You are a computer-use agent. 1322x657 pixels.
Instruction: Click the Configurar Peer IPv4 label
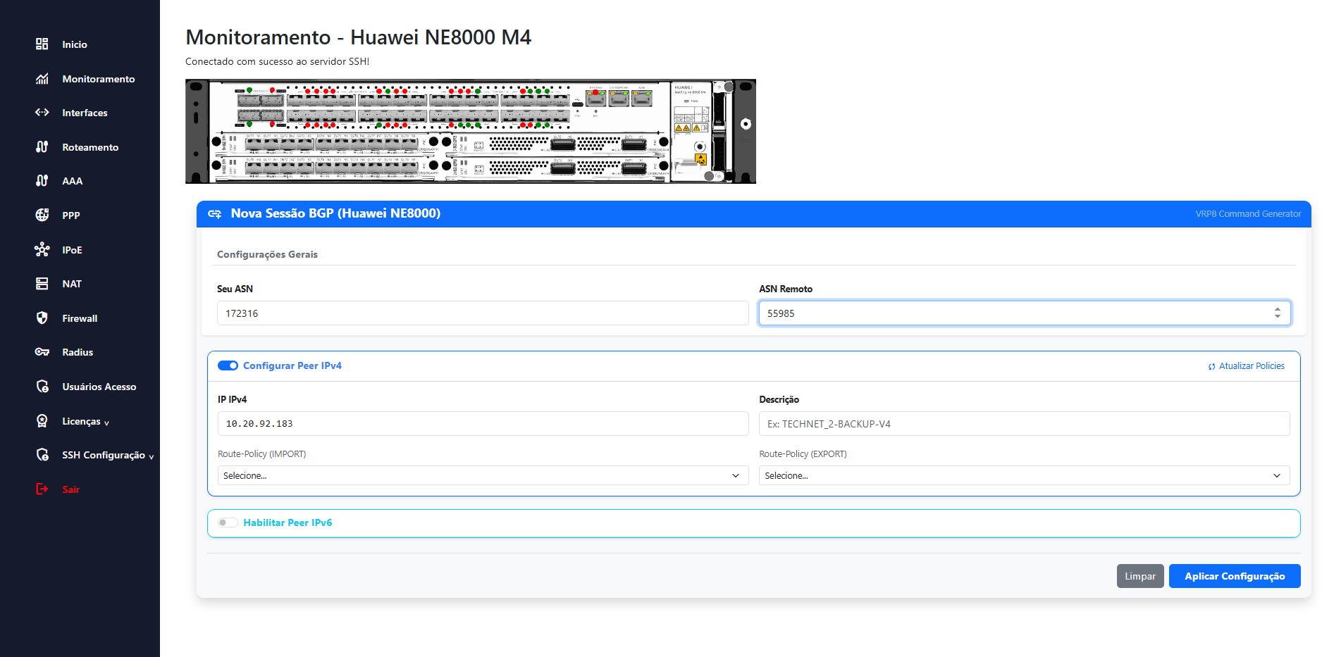click(x=292, y=365)
